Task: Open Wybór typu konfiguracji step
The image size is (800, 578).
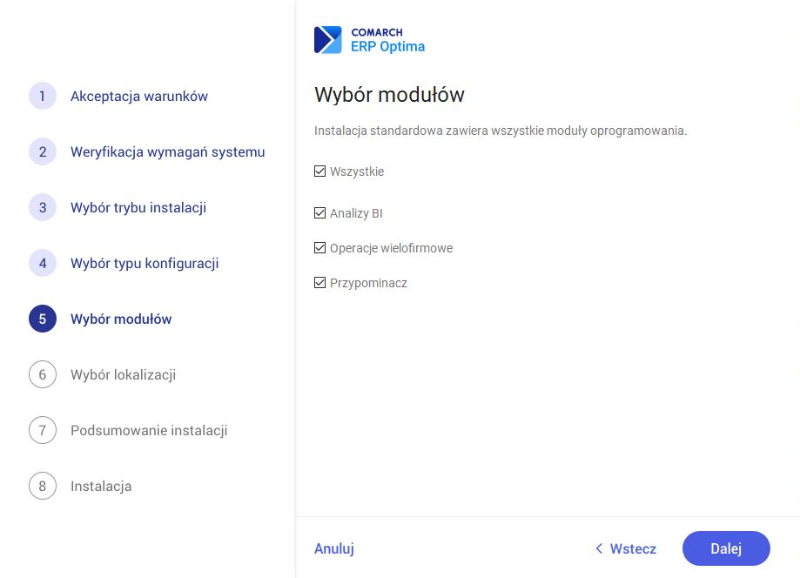Action: [145, 264]
